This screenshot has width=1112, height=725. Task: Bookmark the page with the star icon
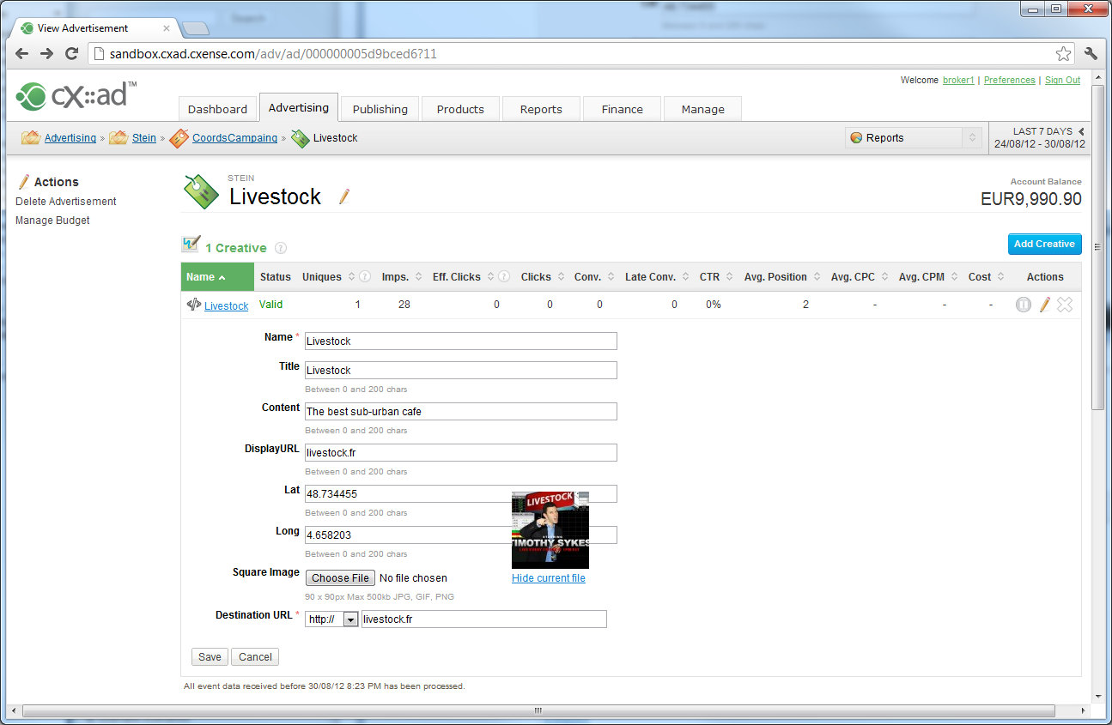1063,53
